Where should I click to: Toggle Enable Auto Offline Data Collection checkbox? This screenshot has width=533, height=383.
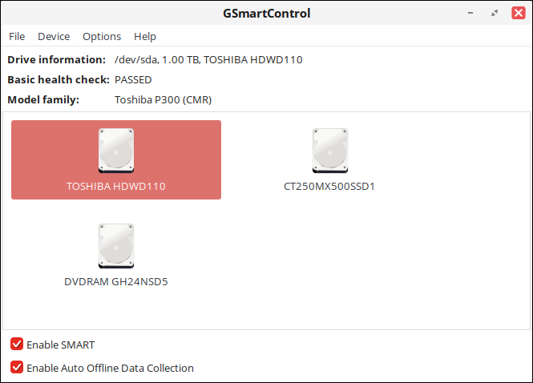tap(17, 368)
